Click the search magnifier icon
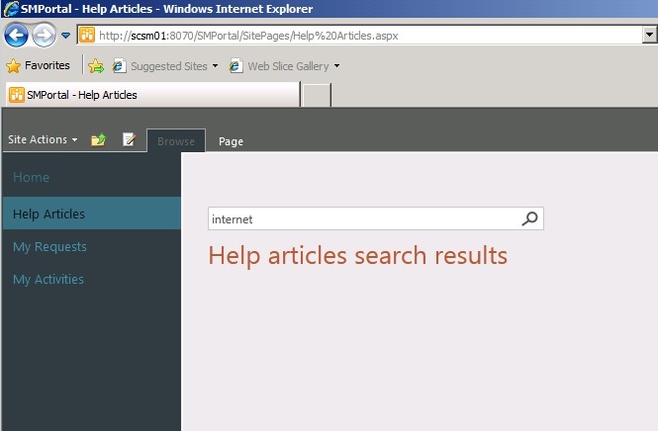This screenshot has height=431, width=658. pyautogui.click(x=530, y=219)
